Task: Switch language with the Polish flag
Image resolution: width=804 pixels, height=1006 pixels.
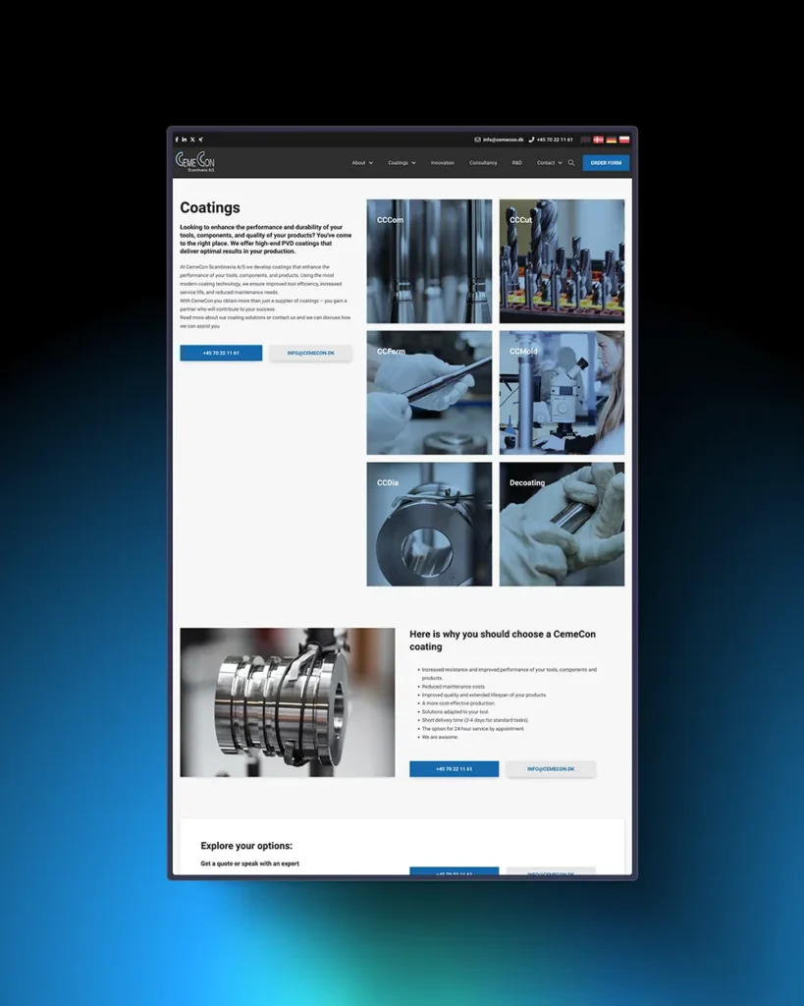Action: (x=624, y=140)
